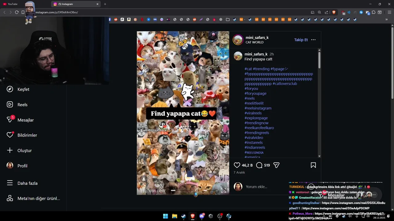Viewport: 394px width, 221px height.
Task: Share the post with the paper plane icon
Action: [x=276, y=165]
